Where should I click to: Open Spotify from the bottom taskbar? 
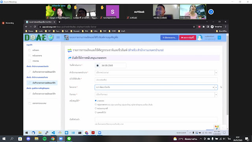tap(44, 139)
